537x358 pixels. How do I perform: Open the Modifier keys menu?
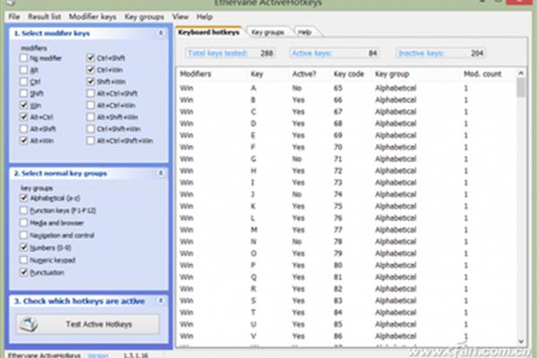pyautogui.click(x=92, y=16)
